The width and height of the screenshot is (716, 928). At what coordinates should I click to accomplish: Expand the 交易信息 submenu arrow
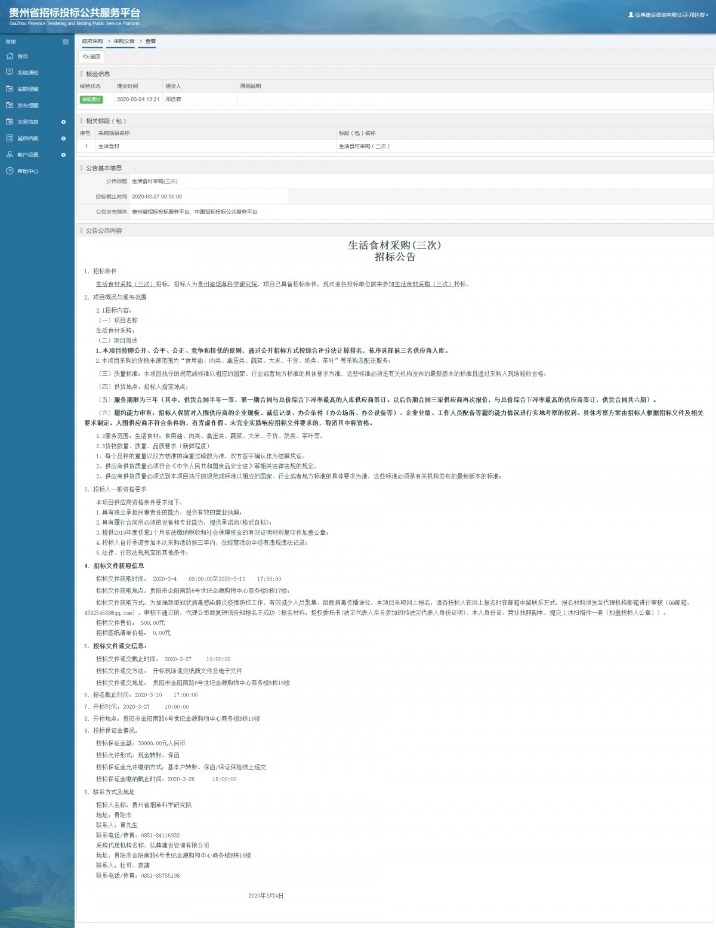coord(64,122)
